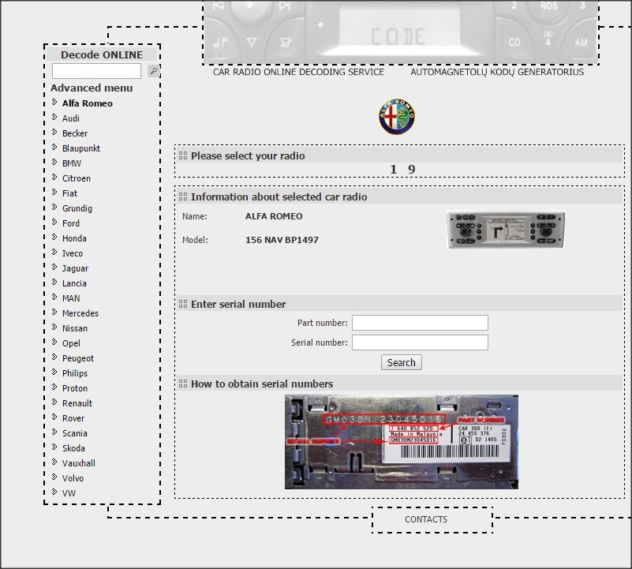Select Becker in the advanced menu
Screen dimensions: 632x569
(x=75, y=133)
